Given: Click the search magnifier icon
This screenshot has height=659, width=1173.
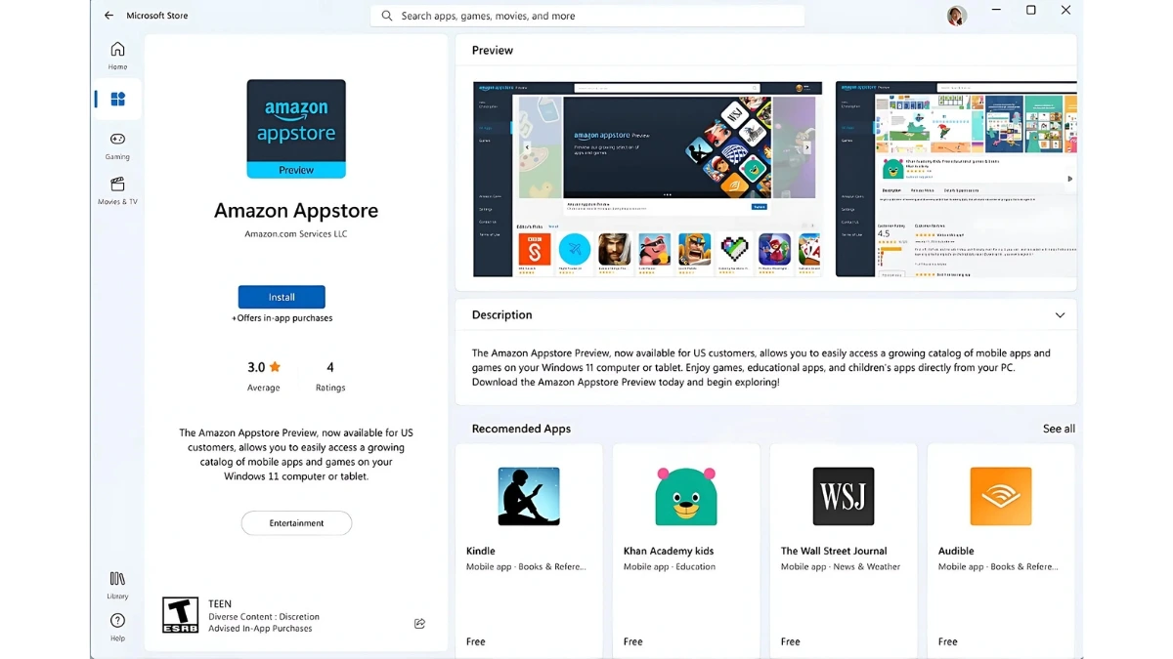Looking at the screenshot, I should point(387,16).
